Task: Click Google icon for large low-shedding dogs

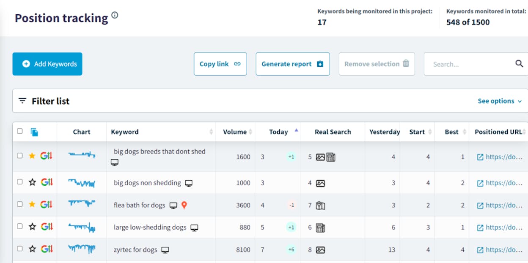Action: pos(47,227)
